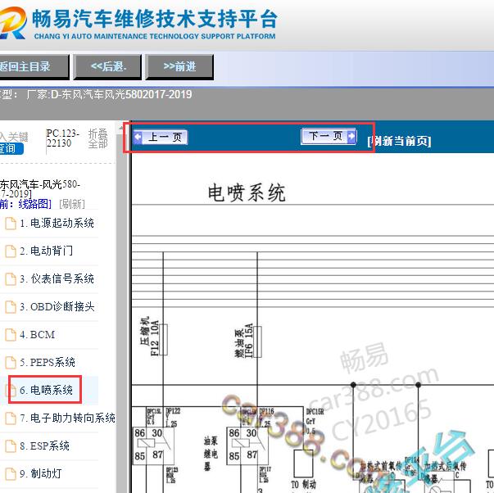The width and height of the screenshot is (494, 493).
Task: Click the right arrow icon on 下一页
Action: click(x=351, y=136)
